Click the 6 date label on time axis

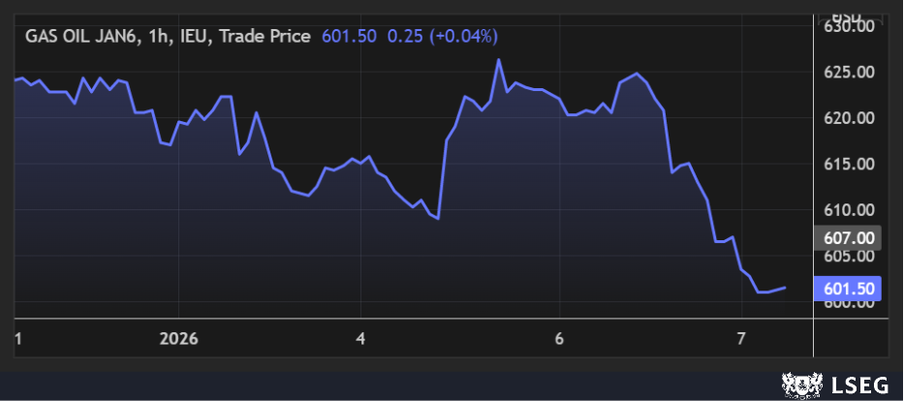(x=559, y=339)
